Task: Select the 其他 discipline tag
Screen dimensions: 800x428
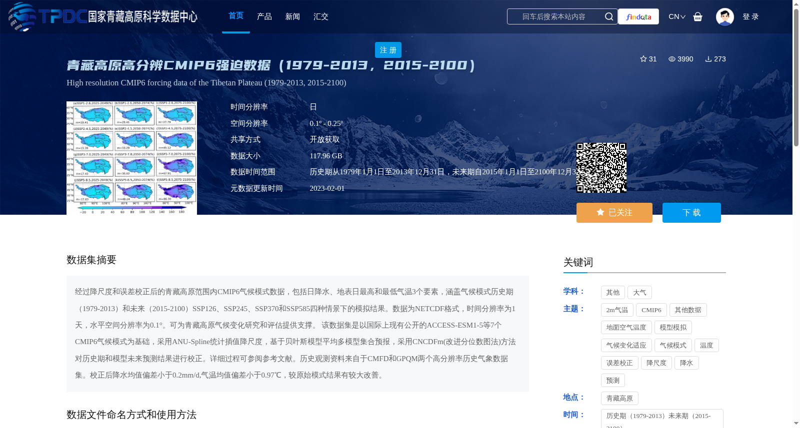Action: [613, 293]
